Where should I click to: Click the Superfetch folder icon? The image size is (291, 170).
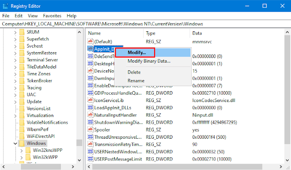(22, 39)
